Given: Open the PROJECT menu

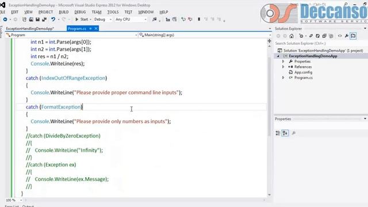Looking at the screenshot, I should tap(45, 12).
